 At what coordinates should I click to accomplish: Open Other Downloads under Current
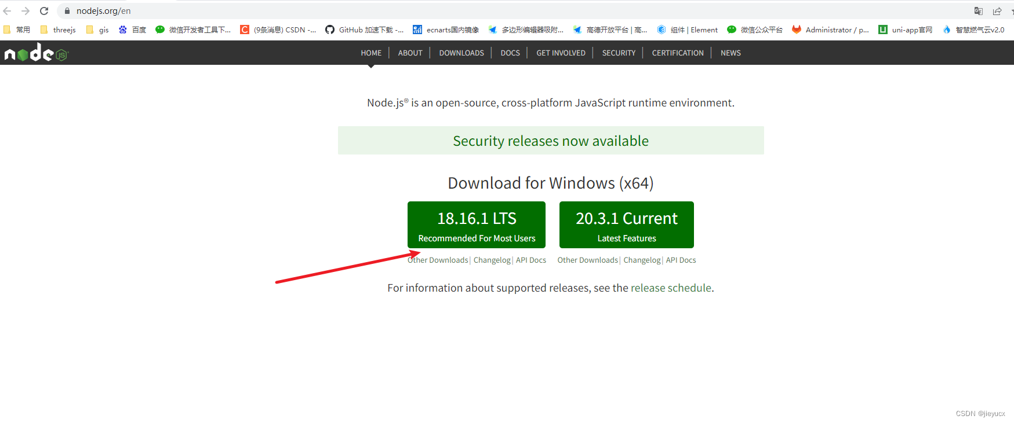click(588, 260)
